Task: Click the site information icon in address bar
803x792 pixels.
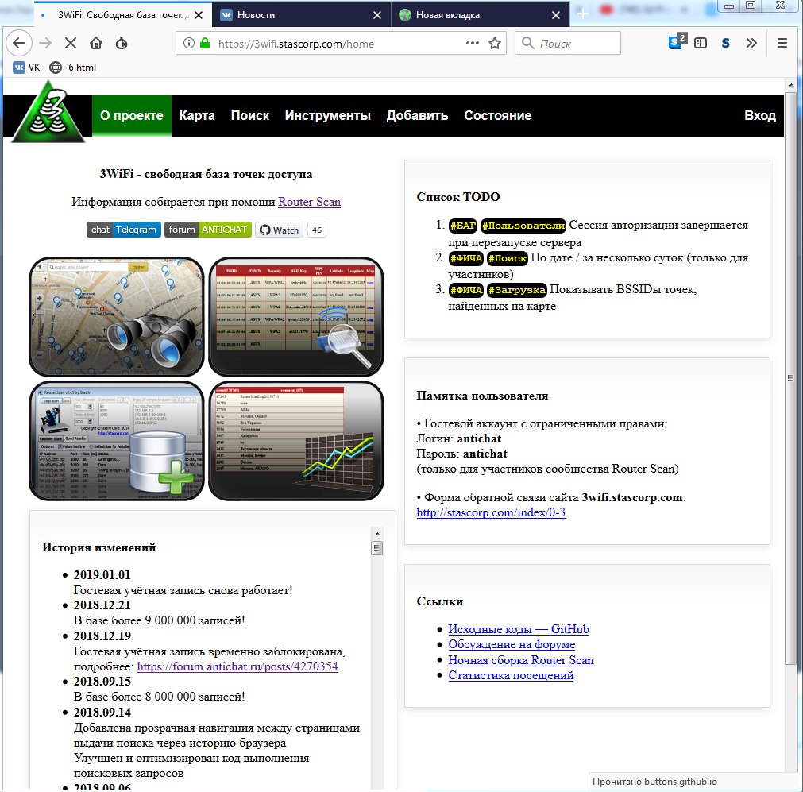Action: pyautogui.click(x=189, y=43)
